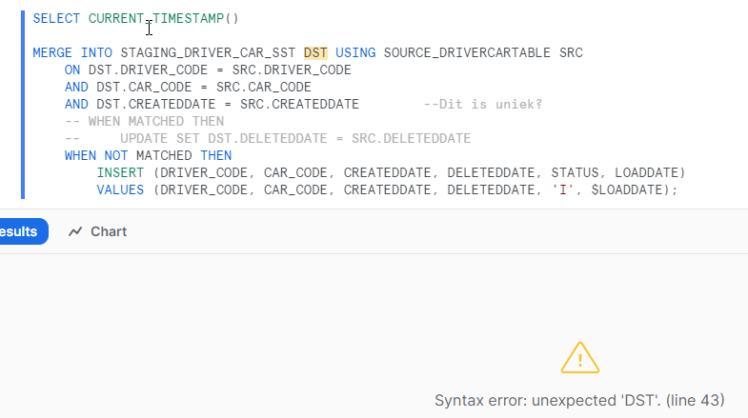
Task: Click the highlighted DST alias
Action: 315,53
